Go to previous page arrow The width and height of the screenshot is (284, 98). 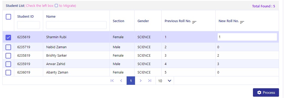pyautogui.click(x=121, y=81)
